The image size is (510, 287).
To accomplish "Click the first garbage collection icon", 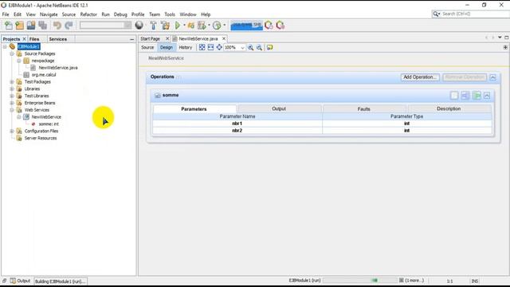I will pos(269,25).
